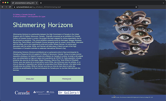Click the ENGLISH button
The width and height of the screenshot is (166, 101).
[x=30, y=79]
